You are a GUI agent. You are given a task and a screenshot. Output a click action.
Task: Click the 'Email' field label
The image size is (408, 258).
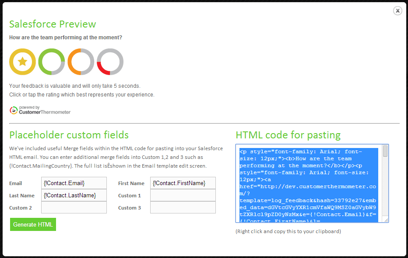coord(16,183)
